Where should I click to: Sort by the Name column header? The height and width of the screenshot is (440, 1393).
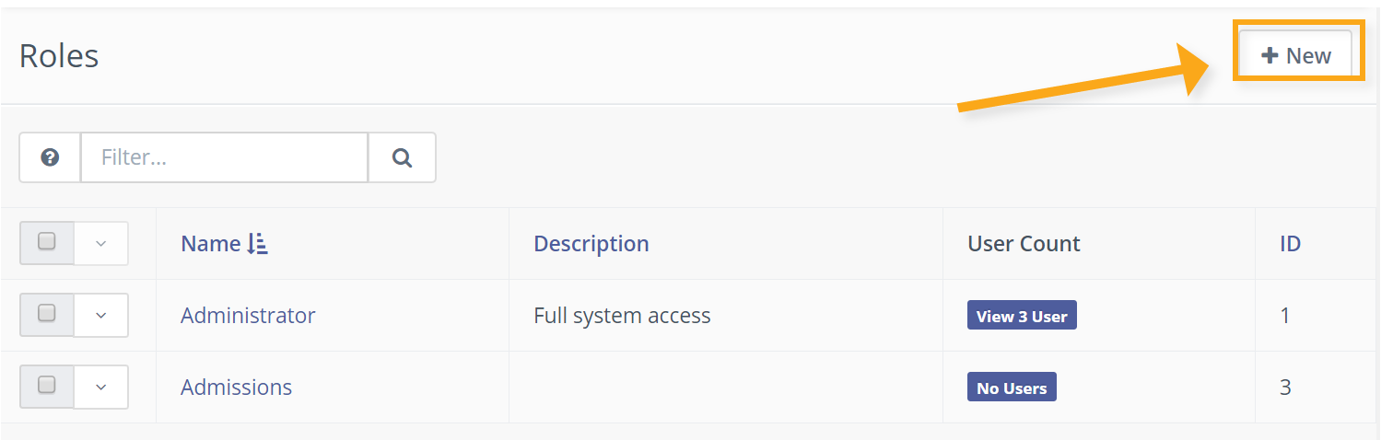coord(211,244)
